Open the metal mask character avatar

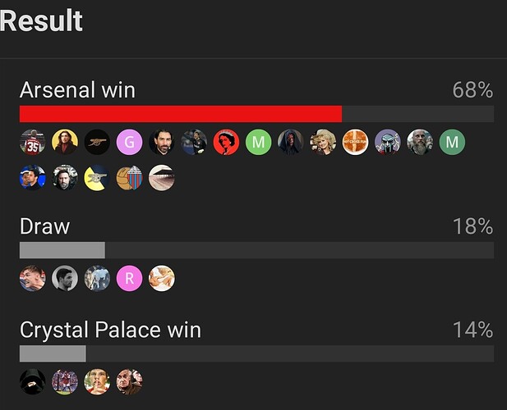click(x=387, y=142)
